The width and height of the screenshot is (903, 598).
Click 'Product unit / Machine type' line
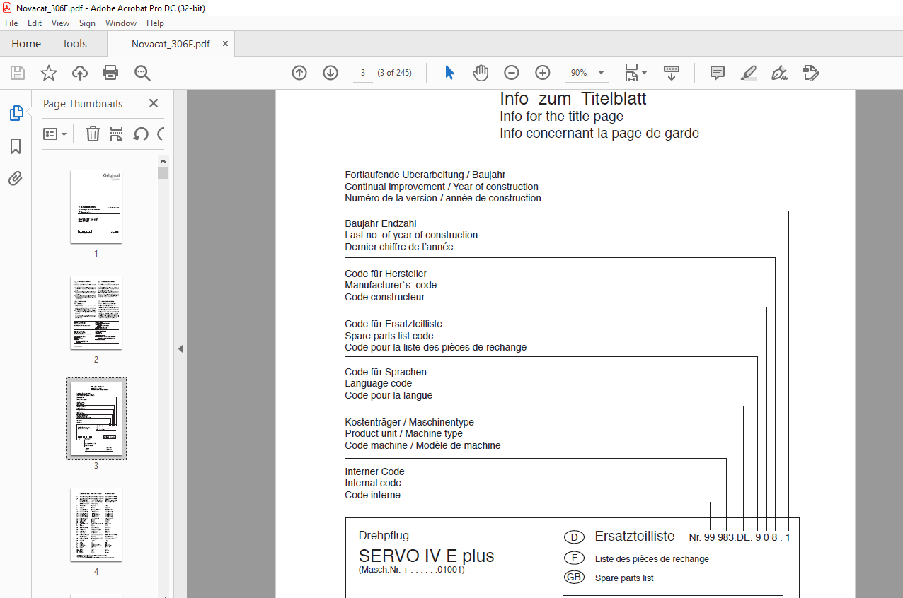click(x=404, y=434)
